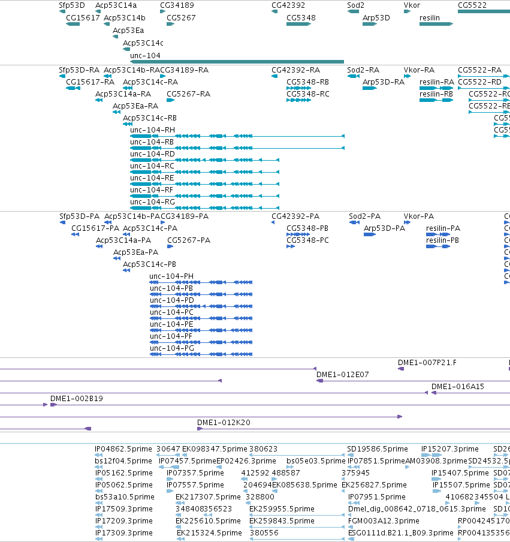Open the resilin-RB transcript label
The image size is (510, 542).
click(x=436, y=94)
